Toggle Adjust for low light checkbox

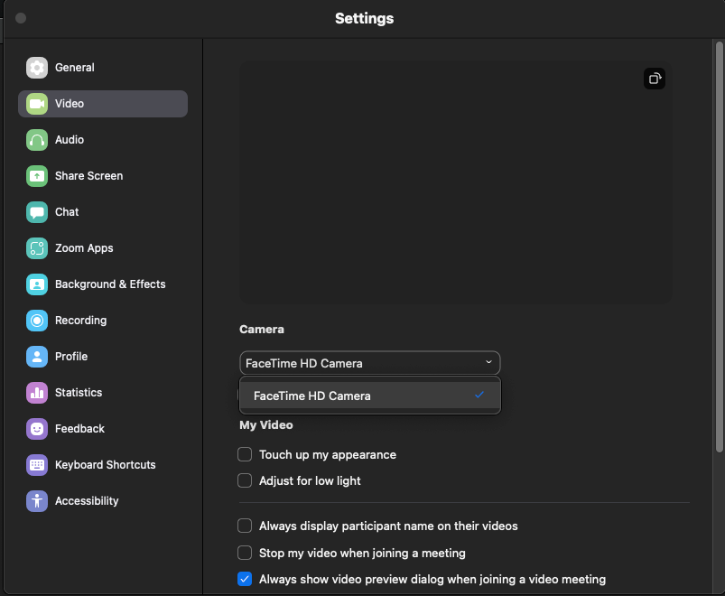(245, 480)
